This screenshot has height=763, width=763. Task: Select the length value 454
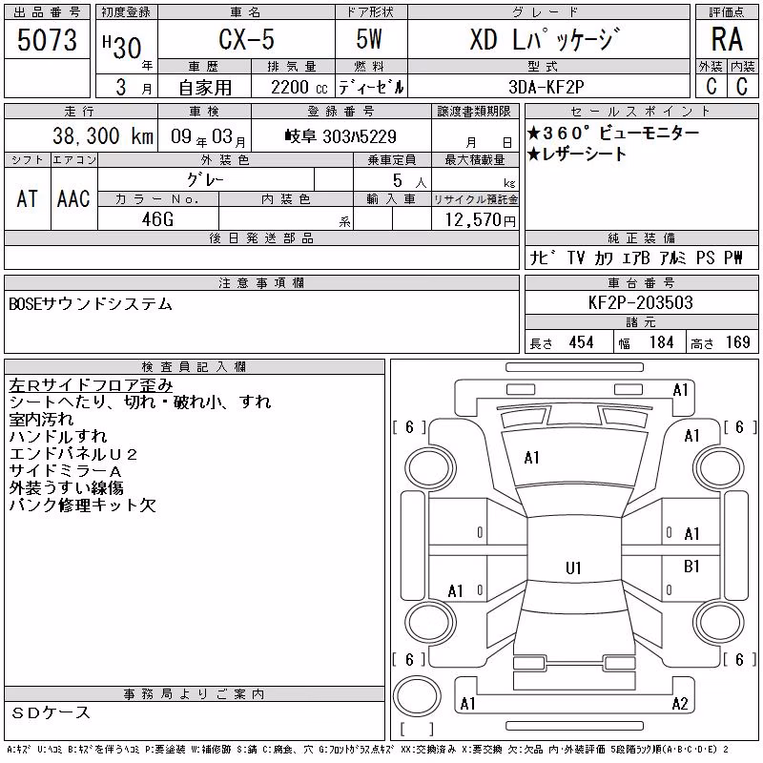[x=581, y=342]
